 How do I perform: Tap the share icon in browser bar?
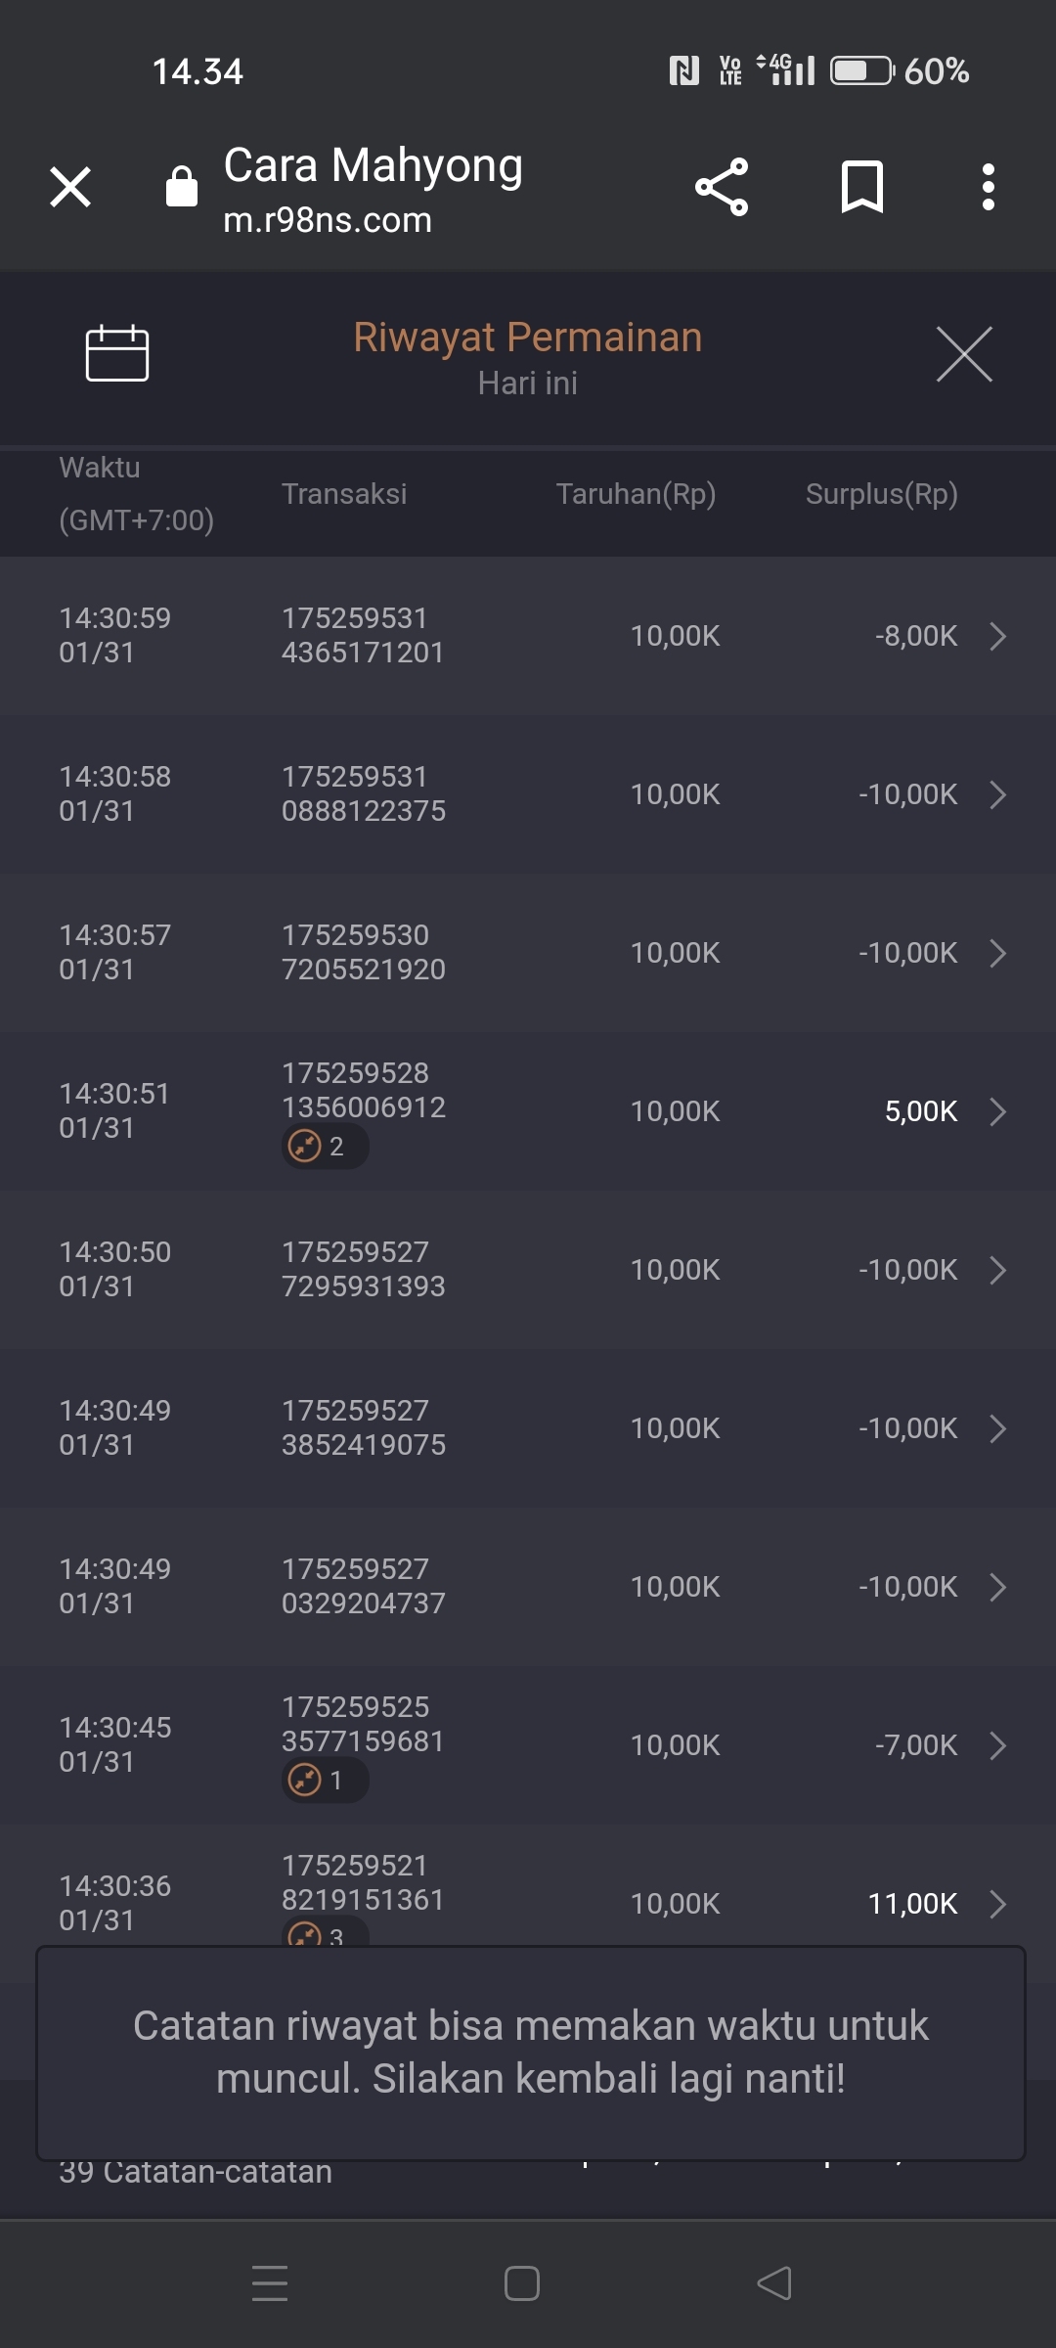[722, 187]
